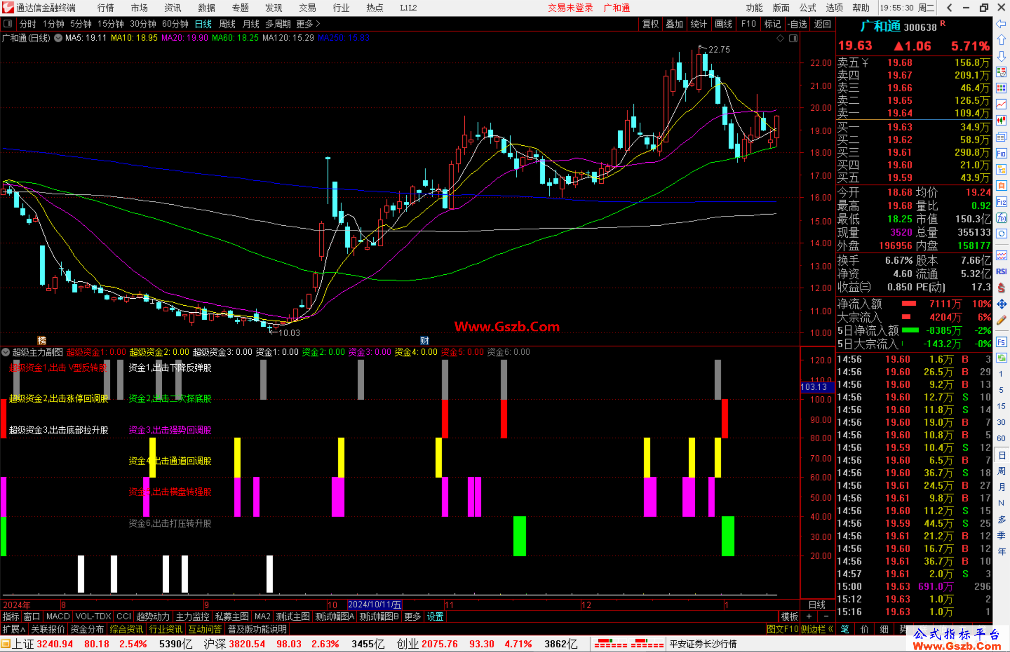Click the 画线 drawing button
The width and height of the screenshot is (1010, 652).
(723, 24)
